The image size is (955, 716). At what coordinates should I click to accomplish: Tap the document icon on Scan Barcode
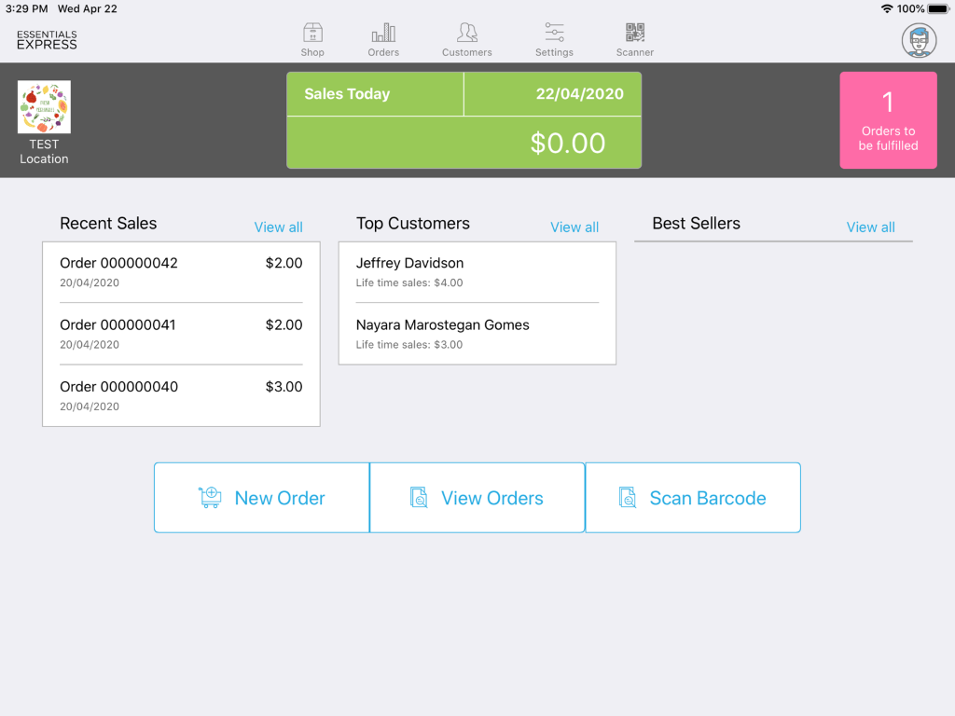628,498
